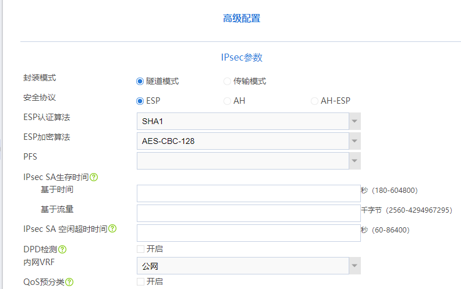The image size is (461, 289).
Task: Click the 基于时间 seconds input field
Action: 249,193
